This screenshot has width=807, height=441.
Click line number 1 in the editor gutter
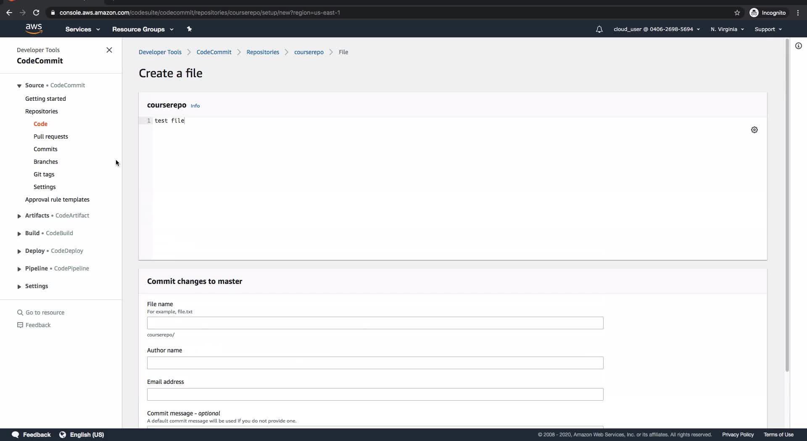(x=148, y=121)
